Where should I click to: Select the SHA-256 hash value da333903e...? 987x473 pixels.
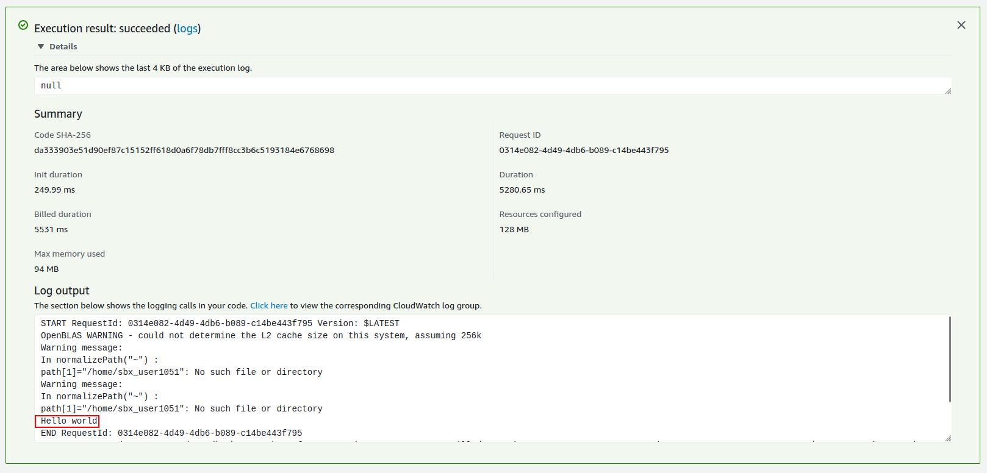(184, 151)
